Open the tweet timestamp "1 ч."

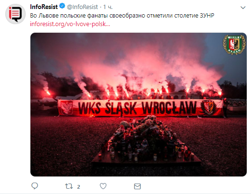(108, 7)
